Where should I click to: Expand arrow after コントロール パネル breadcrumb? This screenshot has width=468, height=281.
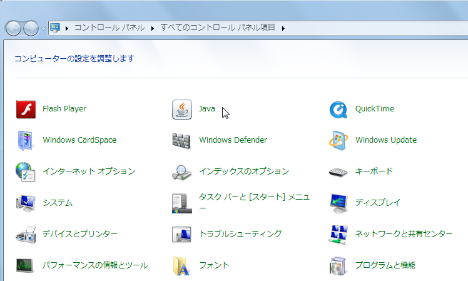(x=152, y=28)
